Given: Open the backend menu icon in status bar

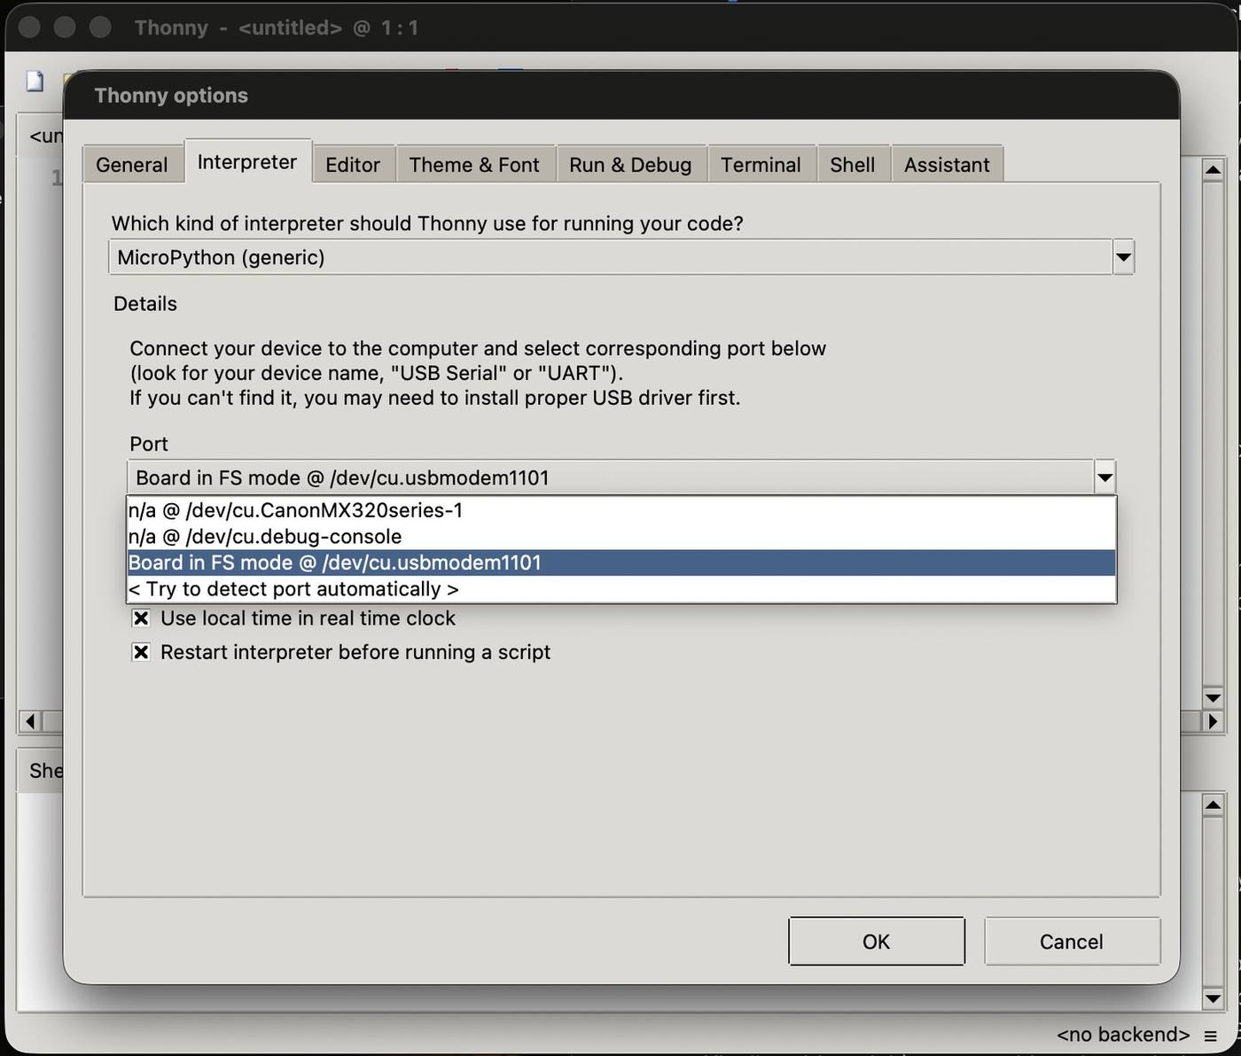Looking at the screenshot, I should (x=1210, y=1036).
